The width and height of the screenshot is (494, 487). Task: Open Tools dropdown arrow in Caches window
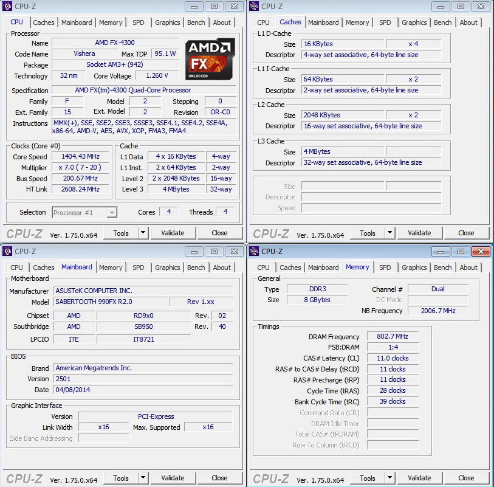coord(389,233)
